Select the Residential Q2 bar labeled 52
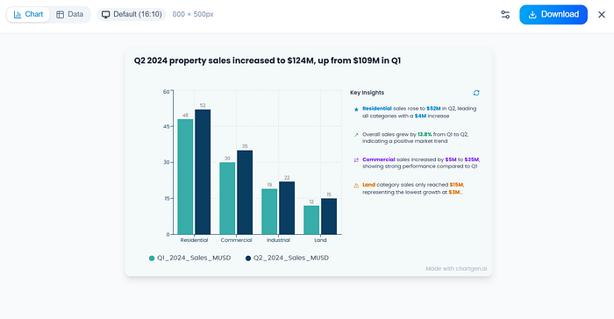Screen dimensions: 614x319 coord(203,172)
